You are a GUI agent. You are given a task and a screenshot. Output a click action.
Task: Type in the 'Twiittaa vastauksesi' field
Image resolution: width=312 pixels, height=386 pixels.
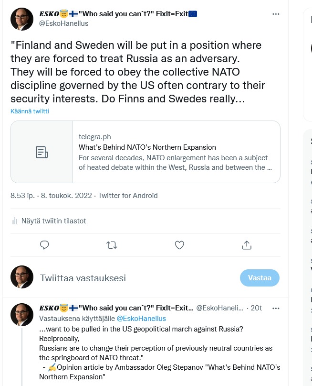(134, 278)
